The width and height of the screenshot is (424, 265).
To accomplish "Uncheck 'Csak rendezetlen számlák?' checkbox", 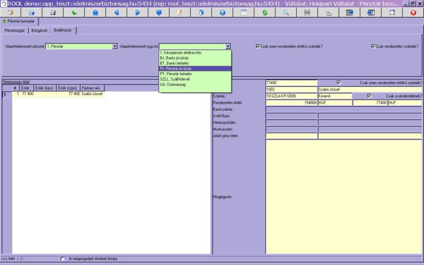I will point(374,47).
